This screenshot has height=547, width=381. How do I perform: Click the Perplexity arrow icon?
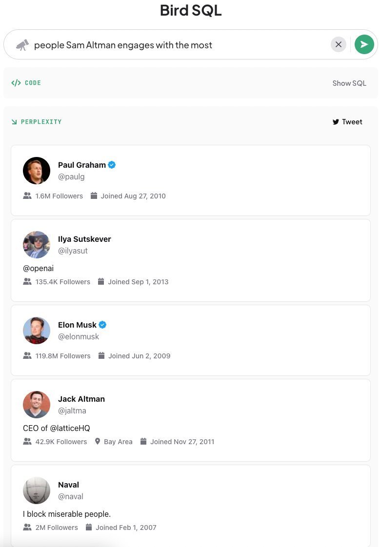pyautogui.click(x=14, y=122)
